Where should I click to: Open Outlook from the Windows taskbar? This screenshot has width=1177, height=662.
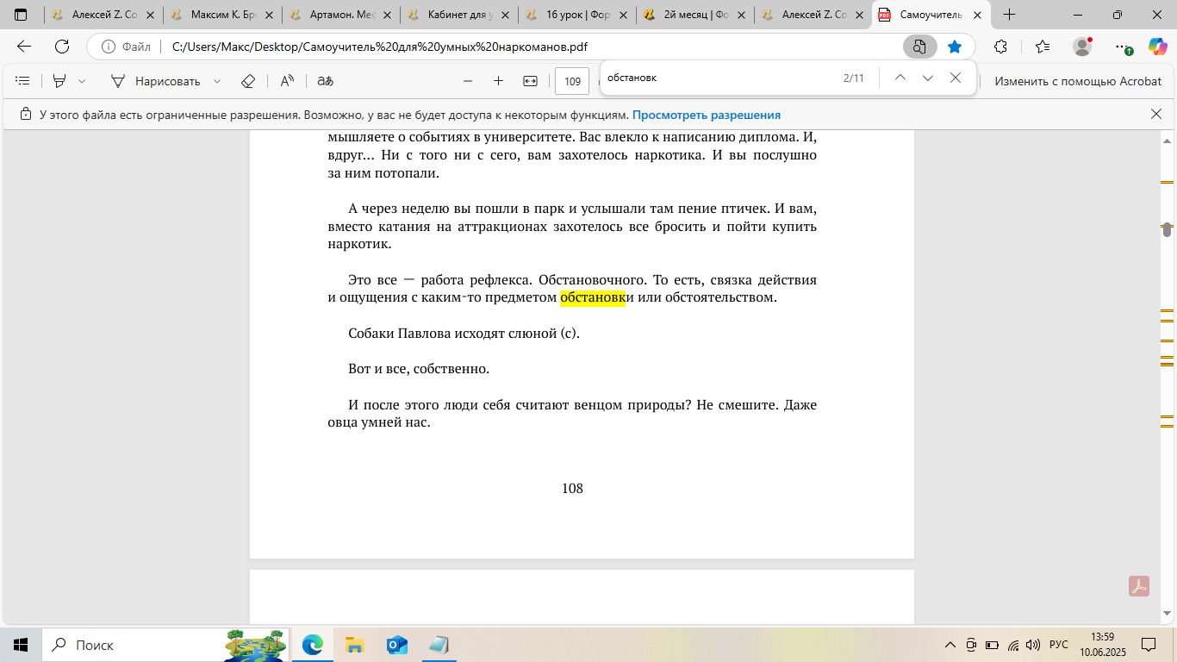coord(396,645)
